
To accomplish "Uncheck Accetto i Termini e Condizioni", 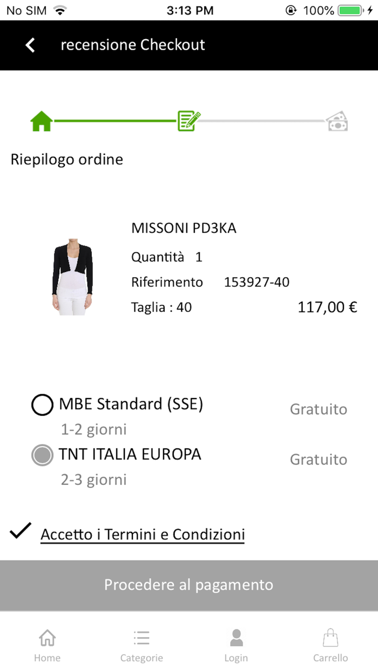I will point(19,532).
